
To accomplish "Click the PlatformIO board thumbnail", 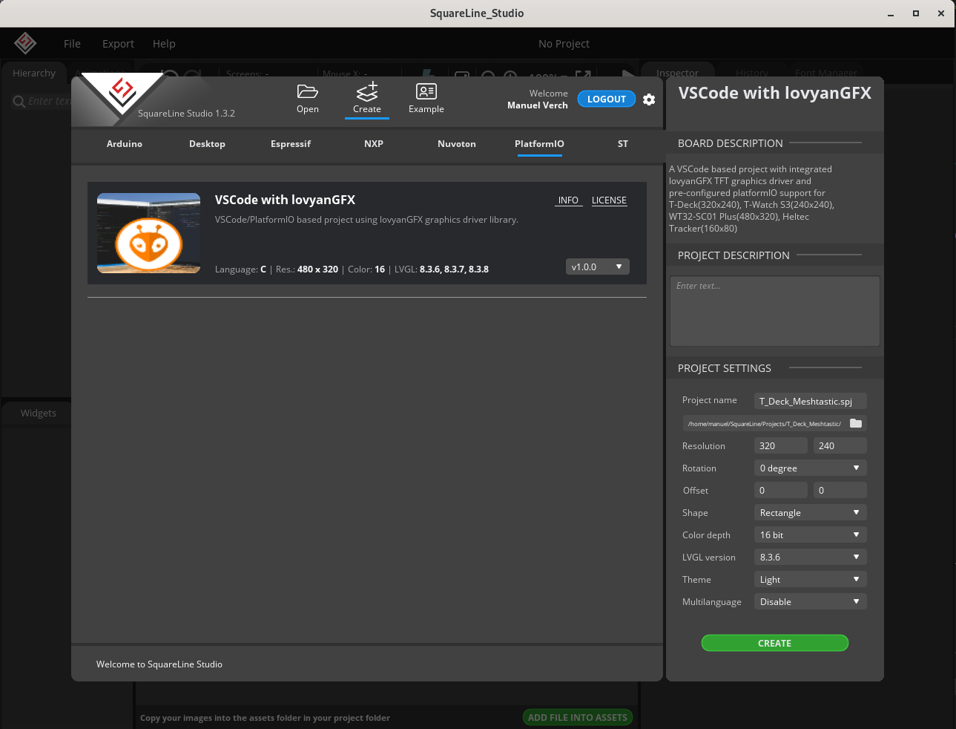I will point(149,233).
